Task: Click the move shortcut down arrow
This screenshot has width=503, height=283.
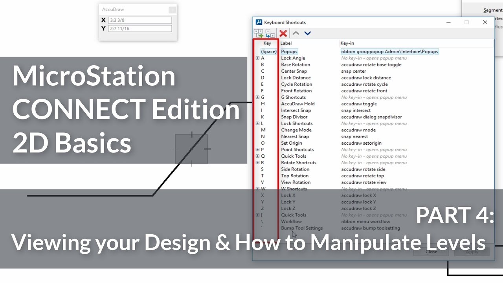Action: coord(307,33)
